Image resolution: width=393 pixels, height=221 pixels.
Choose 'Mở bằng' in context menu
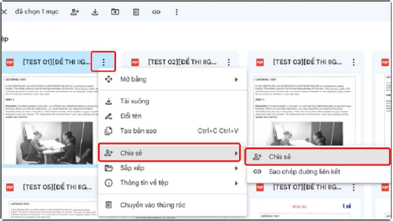[172, 79]
